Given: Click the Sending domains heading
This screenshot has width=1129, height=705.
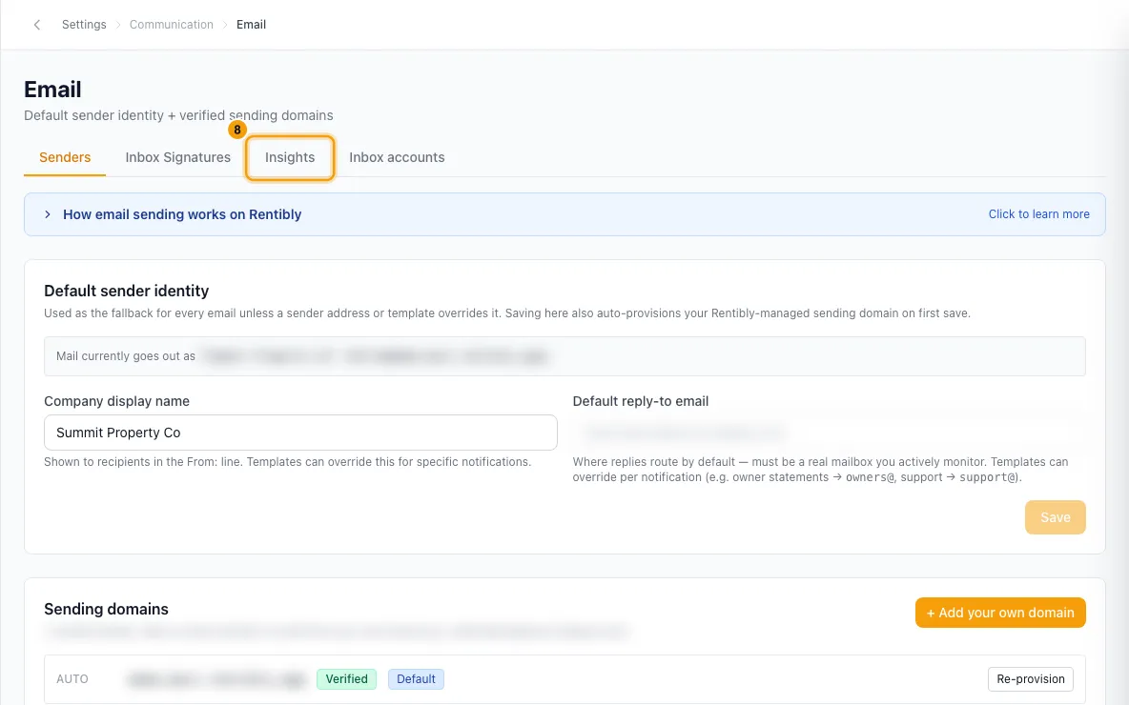Looking at the screenshot, I should point(106,610).
